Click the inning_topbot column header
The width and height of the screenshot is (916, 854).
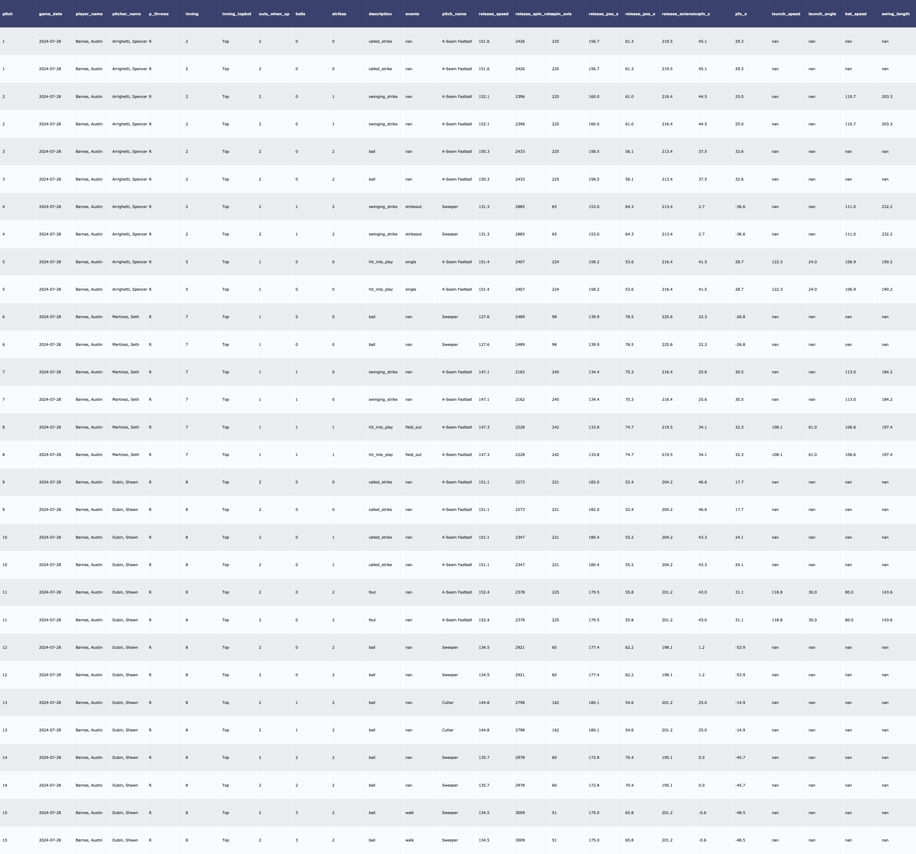coord(237,14)
